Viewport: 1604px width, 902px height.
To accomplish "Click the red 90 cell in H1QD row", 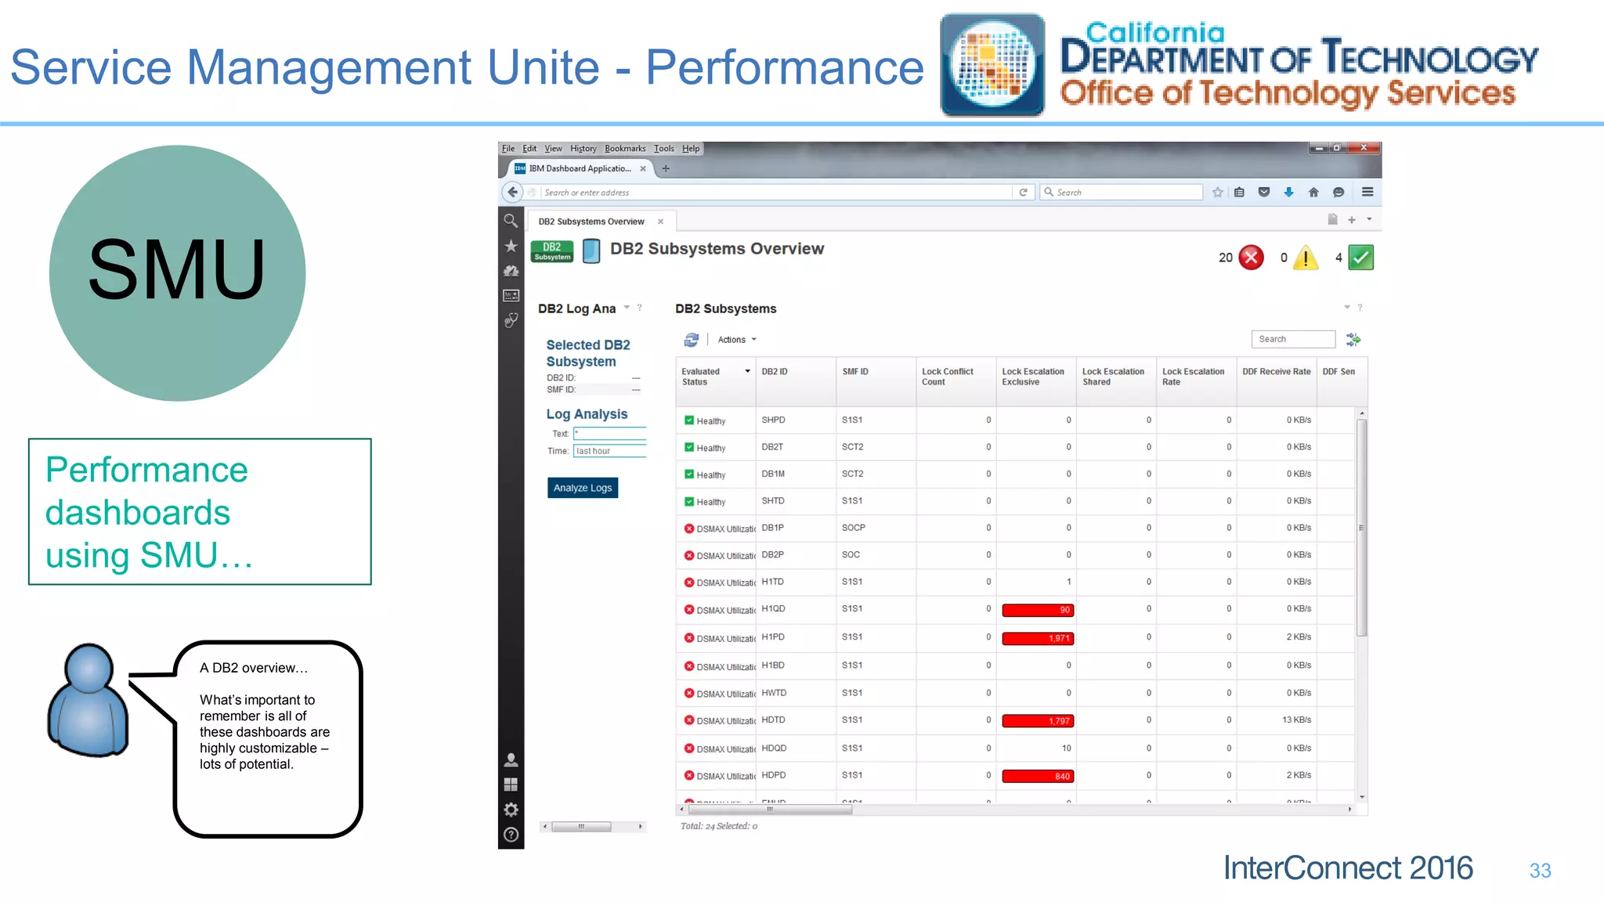I will click(1038, 610).
